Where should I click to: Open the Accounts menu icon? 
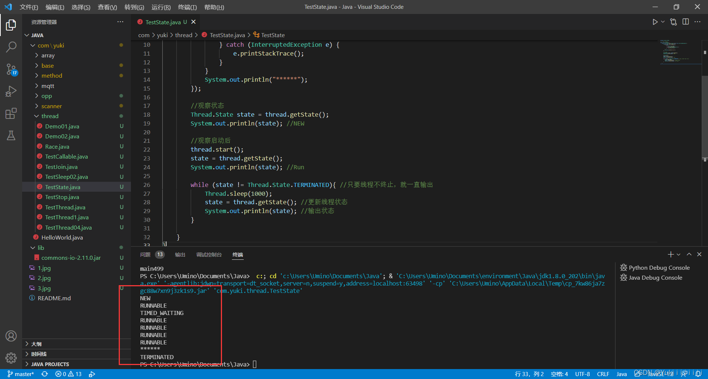click(x=11, y=336)
